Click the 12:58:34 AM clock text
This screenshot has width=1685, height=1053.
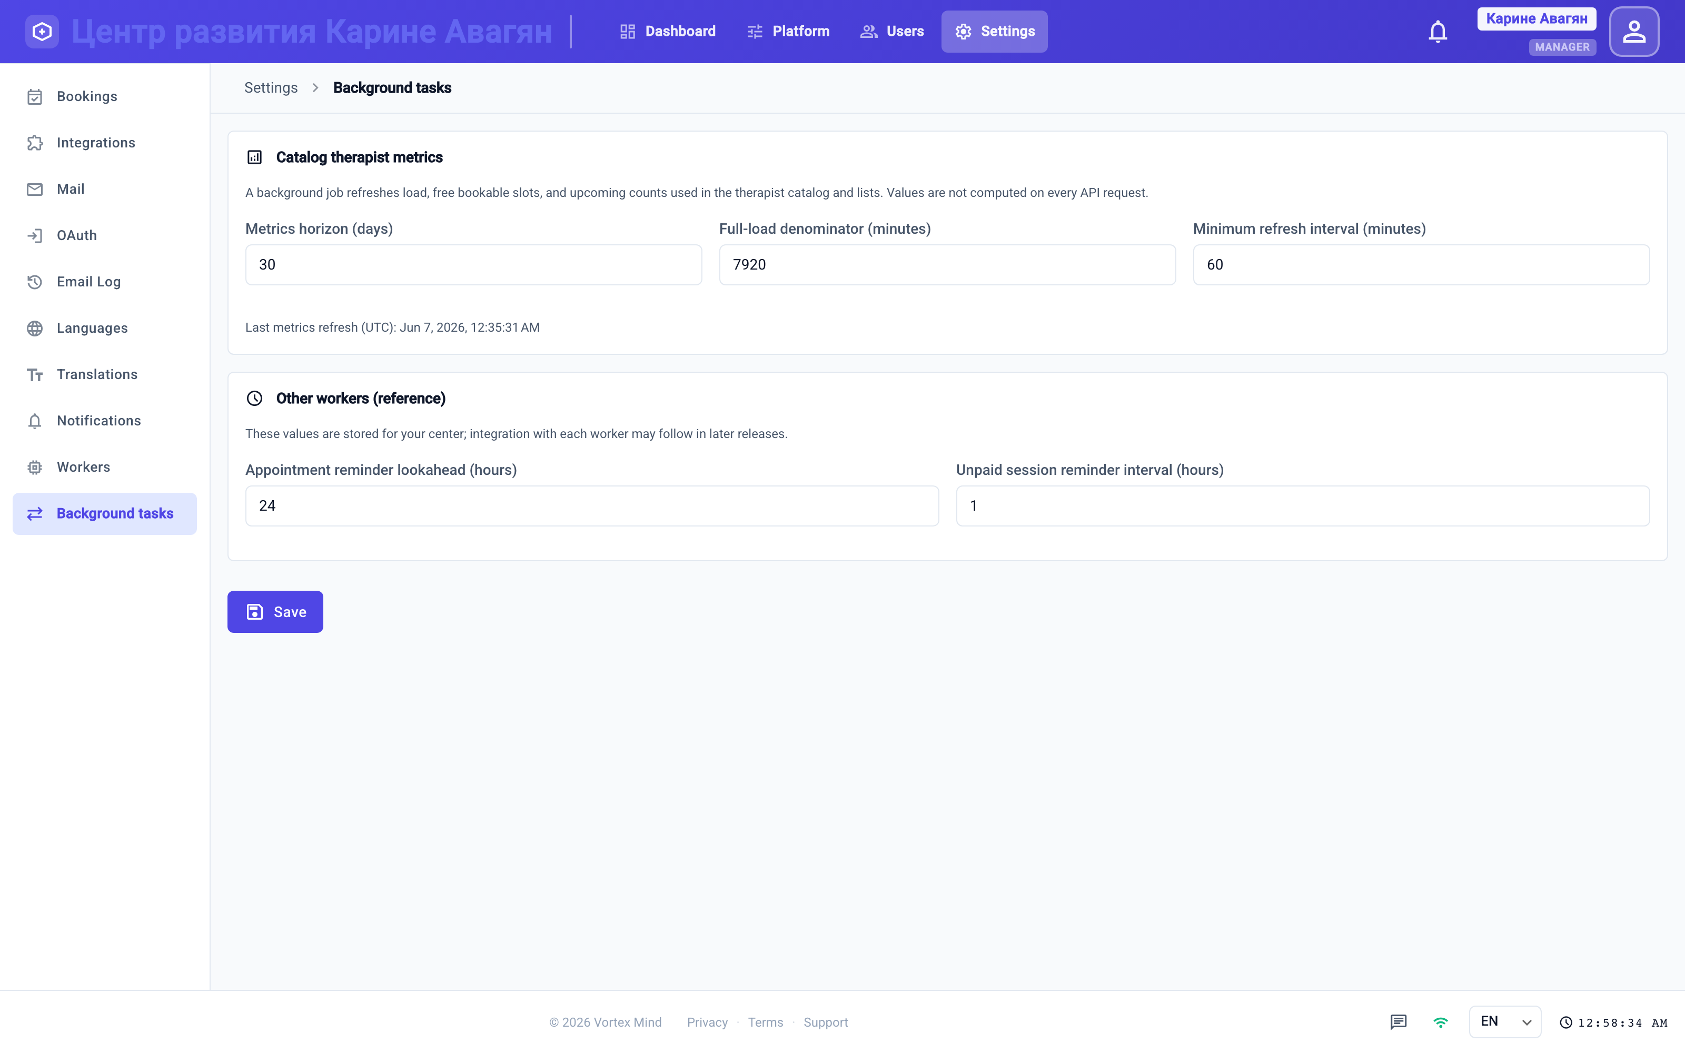click(1623, 1023)
